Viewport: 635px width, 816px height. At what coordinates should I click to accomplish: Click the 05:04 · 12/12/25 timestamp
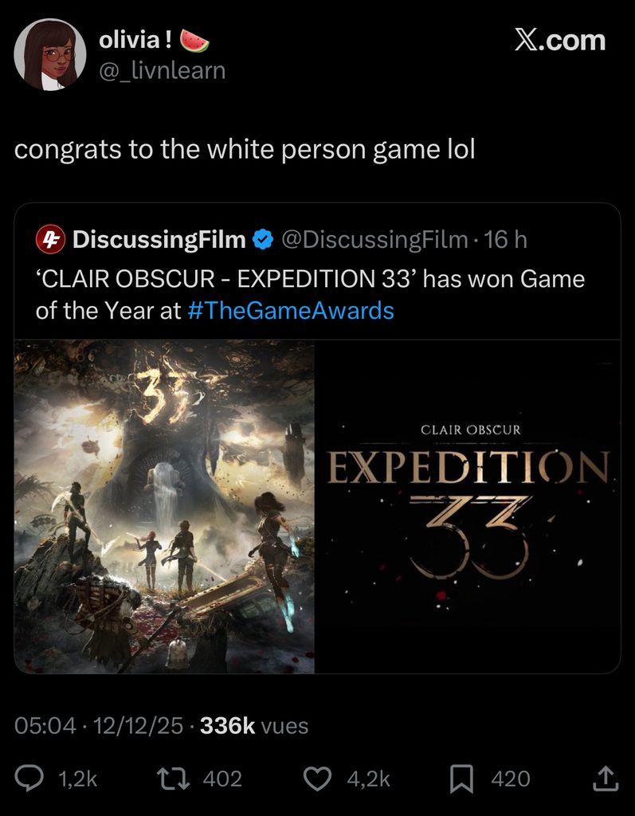click(x=99, y=726)
